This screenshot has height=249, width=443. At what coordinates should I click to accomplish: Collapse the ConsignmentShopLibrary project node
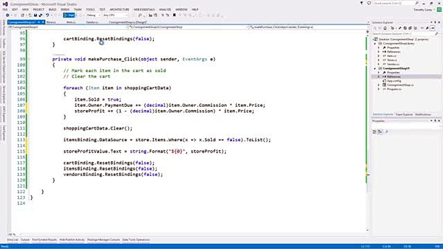375,44
